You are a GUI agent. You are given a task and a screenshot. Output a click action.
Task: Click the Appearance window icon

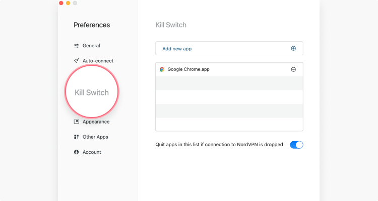[76, 122]
